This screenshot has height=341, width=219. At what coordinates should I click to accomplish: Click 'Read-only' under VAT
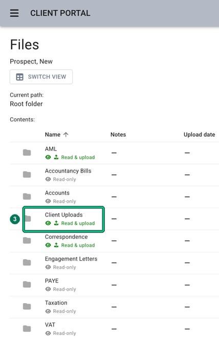point(64,333)
